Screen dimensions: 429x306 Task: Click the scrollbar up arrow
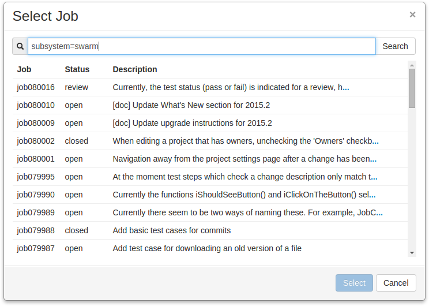(x=412, y=65)
